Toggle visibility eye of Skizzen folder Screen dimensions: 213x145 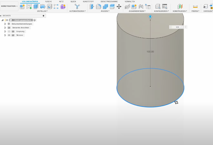(9, 35)
